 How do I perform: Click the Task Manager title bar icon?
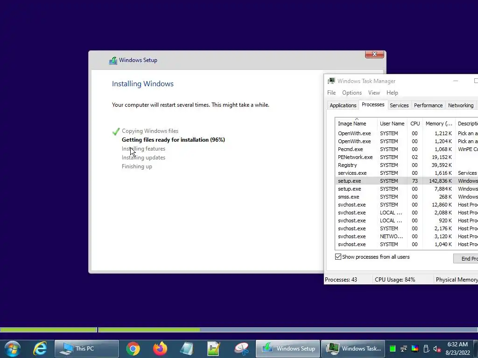331,81
